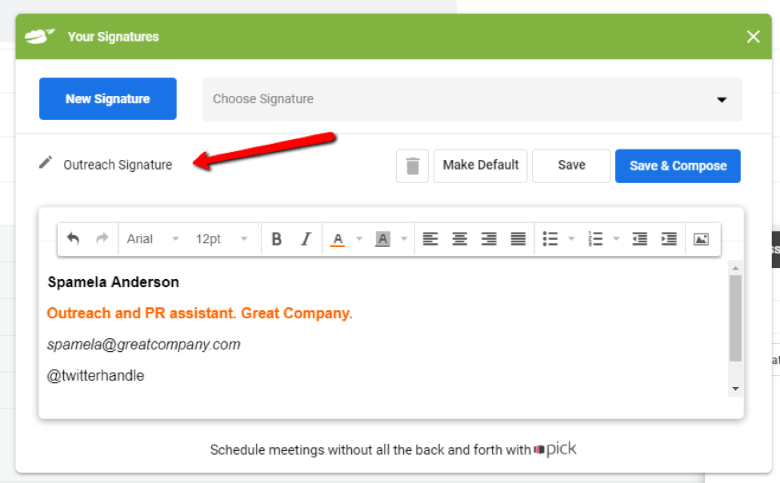Open the text color picker
The height and width of the screenshot is (483, 780).
pos(339,238)
